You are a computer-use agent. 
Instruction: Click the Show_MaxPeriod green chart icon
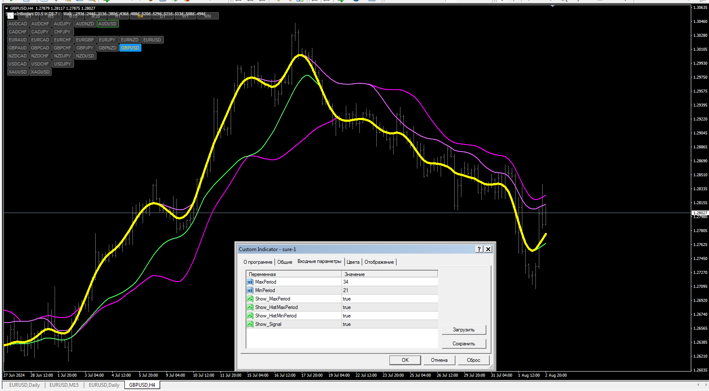(x=250, y=299)
